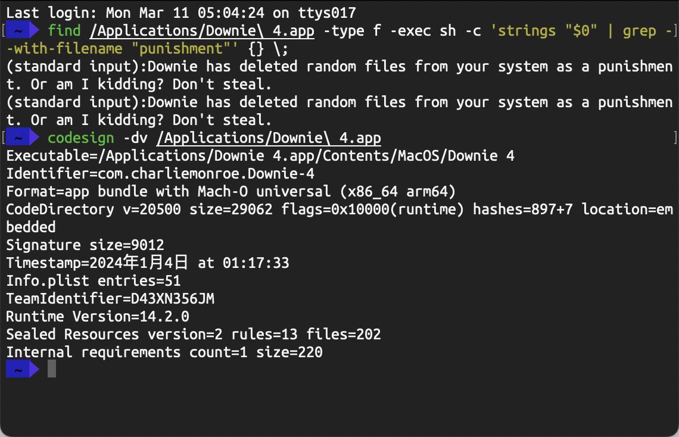The image size is (679, 437).
Task: Click the Sealed Resources version line
Action: pos(194,334)
